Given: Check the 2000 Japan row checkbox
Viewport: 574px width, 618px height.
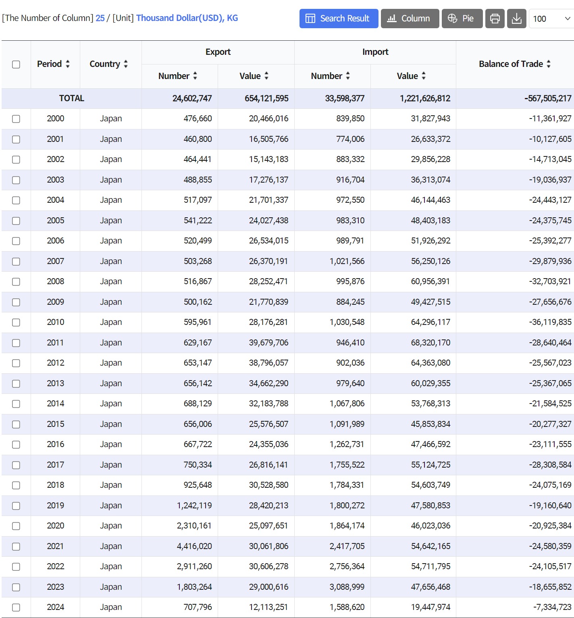Looking at the screenshot, I should coord(16,119).
